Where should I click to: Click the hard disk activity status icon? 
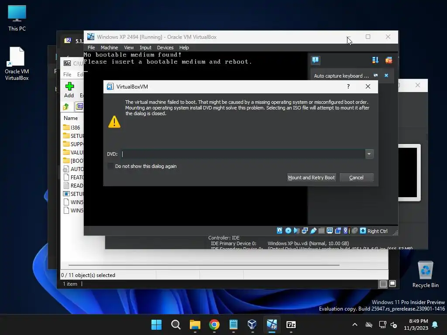pos(279,230)
